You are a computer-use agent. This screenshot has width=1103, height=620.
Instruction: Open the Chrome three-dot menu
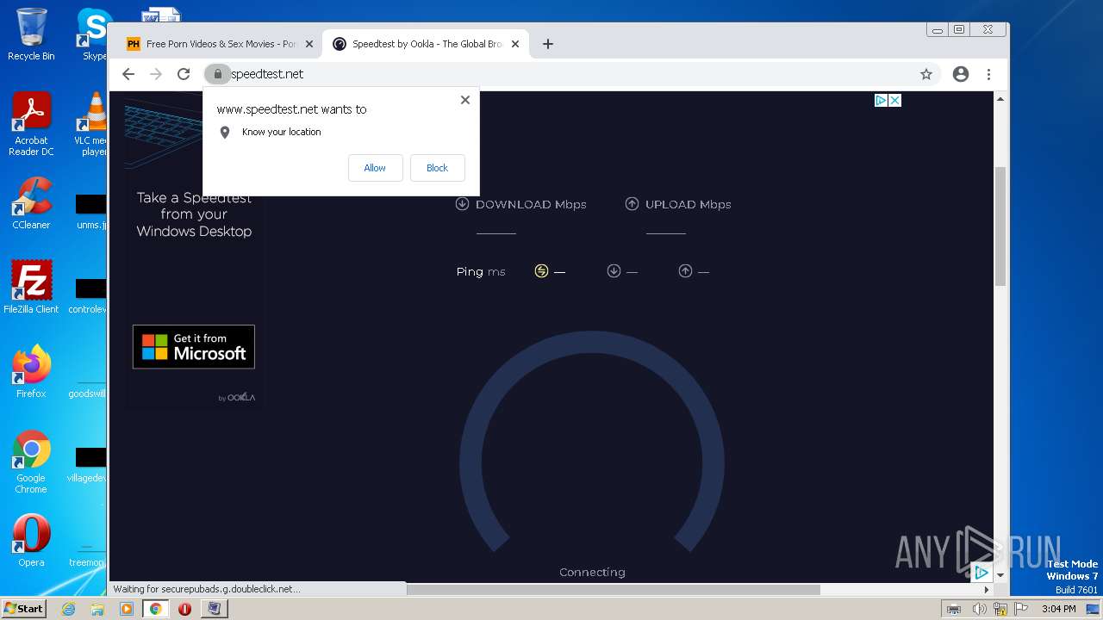click(989, 74)
